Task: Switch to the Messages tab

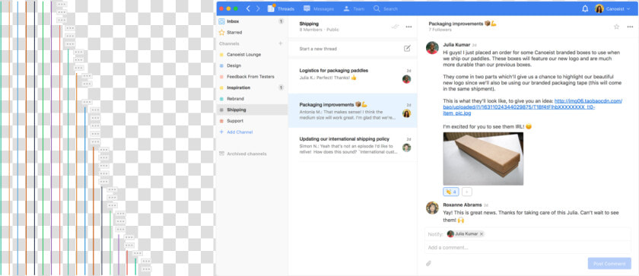Action: (319, 8)
